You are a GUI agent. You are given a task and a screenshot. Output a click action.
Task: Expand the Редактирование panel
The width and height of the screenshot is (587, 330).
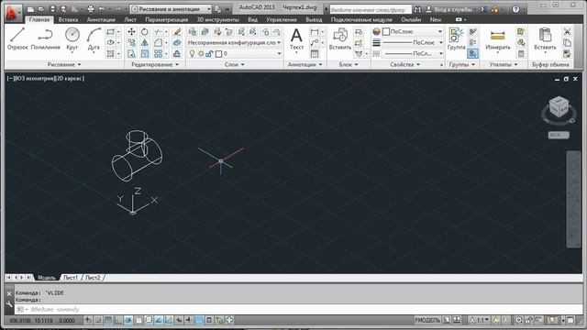(155, 65)
